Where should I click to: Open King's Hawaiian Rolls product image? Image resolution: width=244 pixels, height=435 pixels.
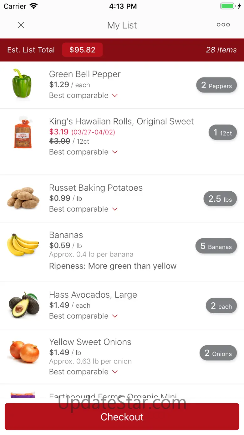[x=23, y=133]
